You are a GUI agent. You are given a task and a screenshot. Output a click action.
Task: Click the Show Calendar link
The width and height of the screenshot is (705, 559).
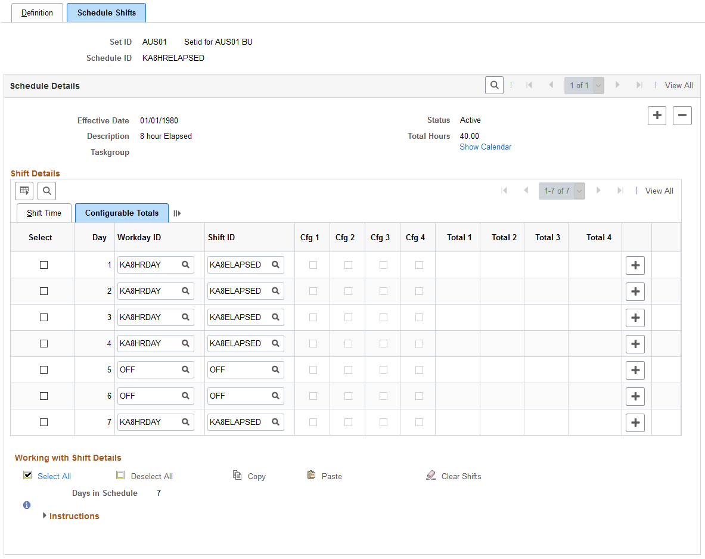click(x=485, y=147)
